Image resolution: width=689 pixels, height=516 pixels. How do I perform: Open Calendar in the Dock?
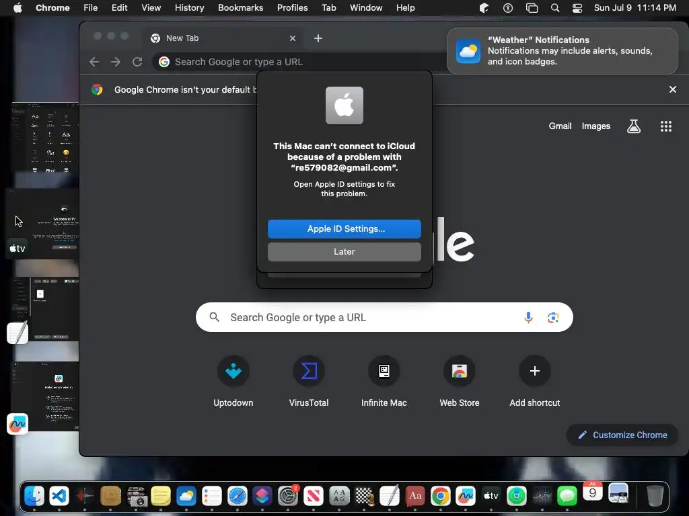pyautogui.click(x=592, y=492)
